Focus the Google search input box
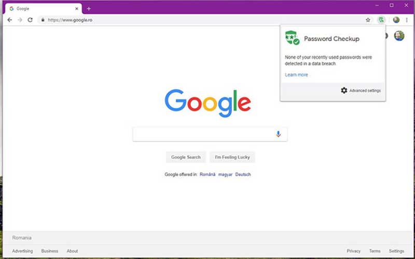The height and width of the screenshot is (259, 415). [x=210, y=134]
